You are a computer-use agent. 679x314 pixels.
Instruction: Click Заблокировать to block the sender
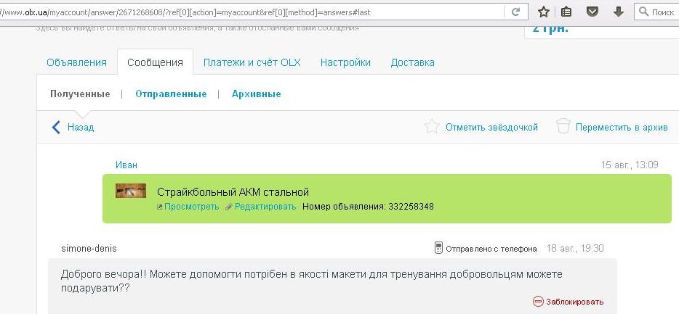[x=574, y=302]
